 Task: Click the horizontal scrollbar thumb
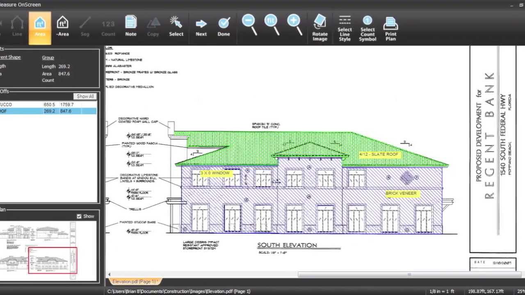(x=409, y=275)
